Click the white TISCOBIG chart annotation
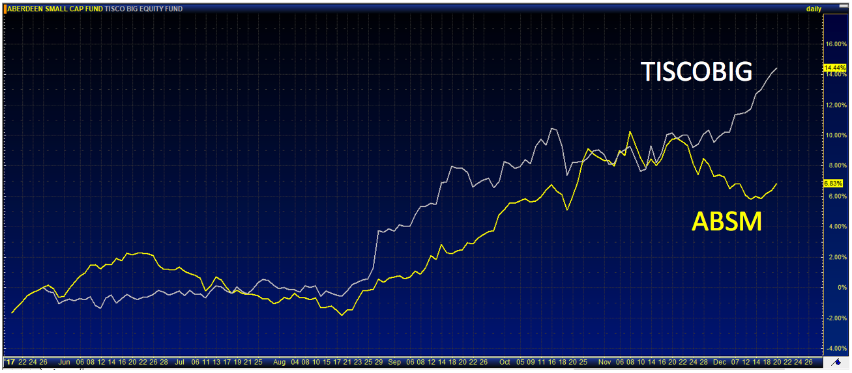 [x=697, y=72]
